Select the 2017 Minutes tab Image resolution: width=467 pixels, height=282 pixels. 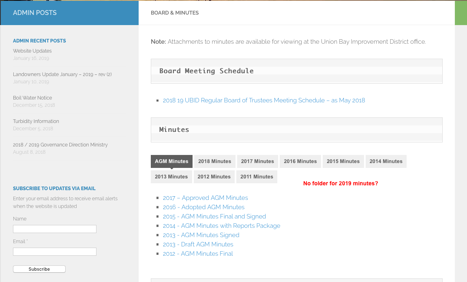pos(257,161)
